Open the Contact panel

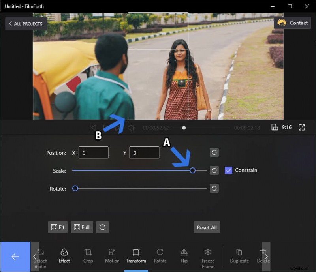click(x=293, y=23)
